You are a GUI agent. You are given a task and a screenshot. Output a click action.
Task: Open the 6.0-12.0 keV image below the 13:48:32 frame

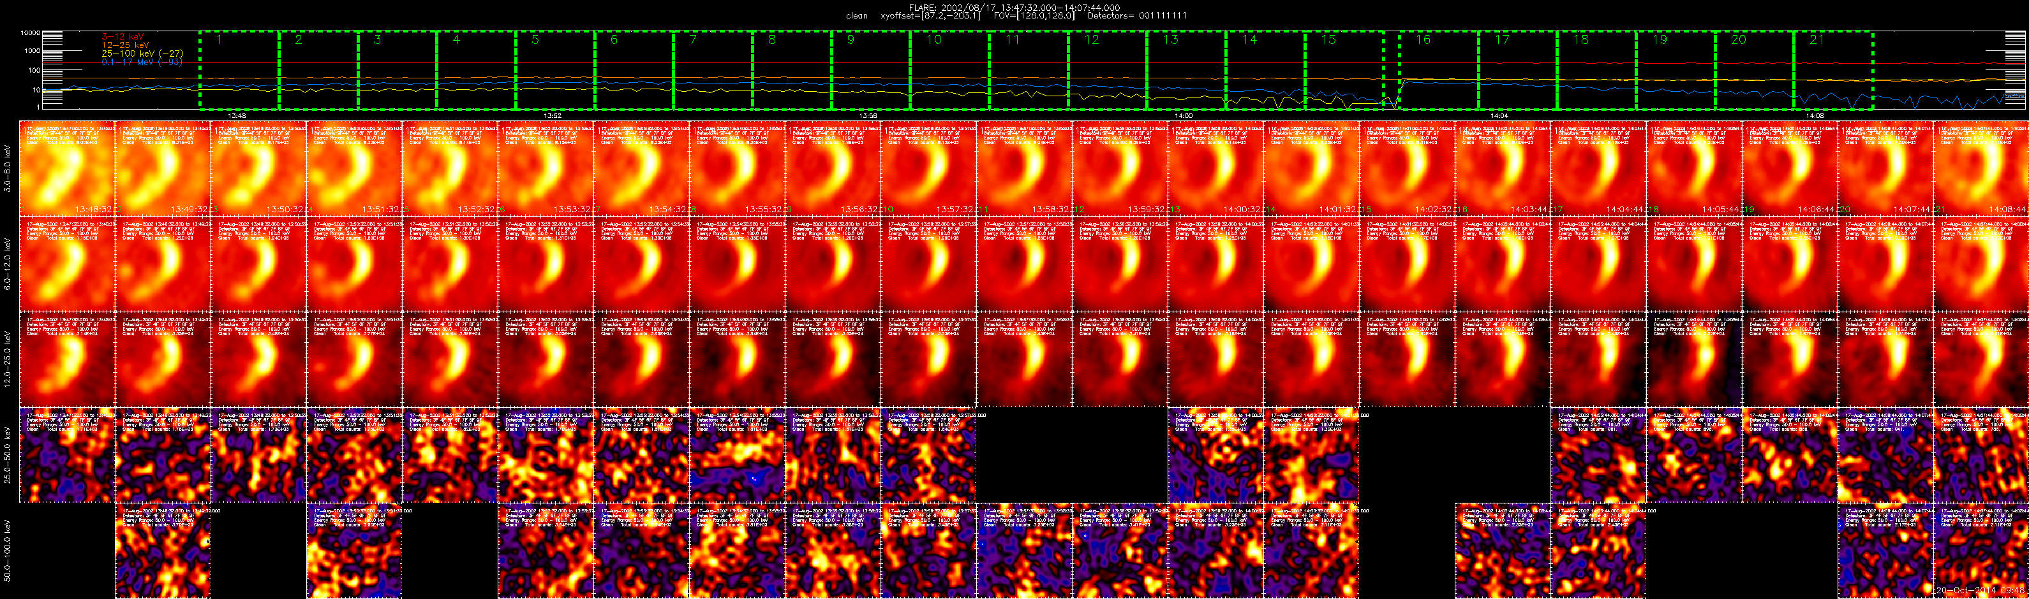[67, 264]
